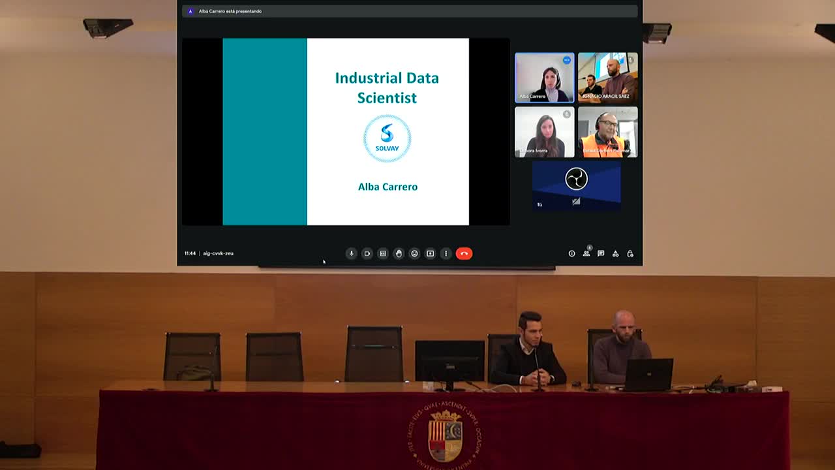Open the chat messages panel

tap(601, 253)
